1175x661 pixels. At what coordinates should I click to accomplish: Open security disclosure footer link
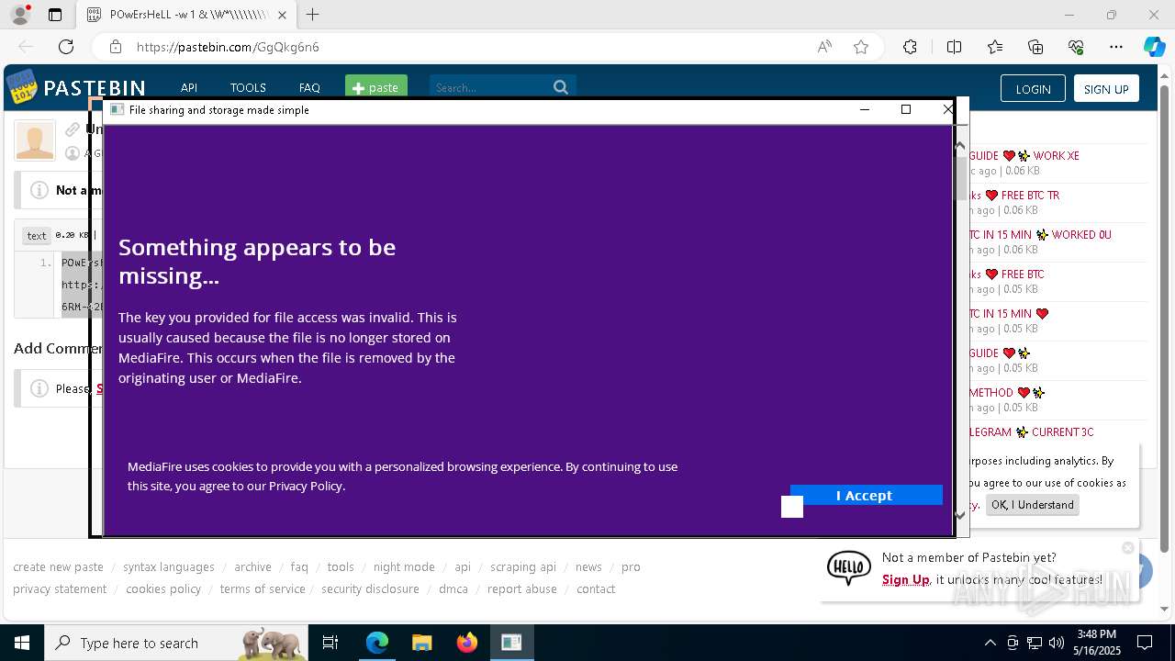[x=370, y=588]
